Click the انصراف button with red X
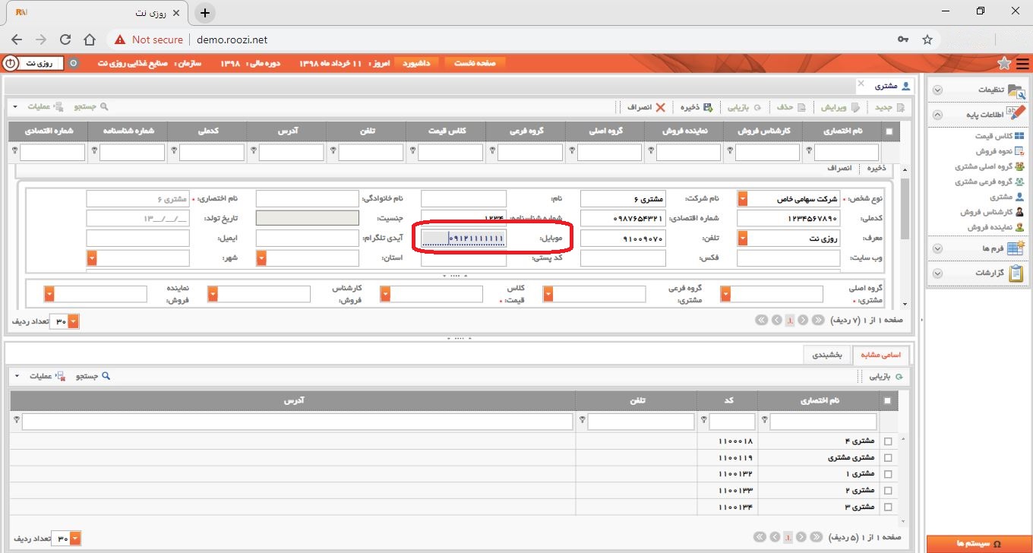 click(646, 107)
